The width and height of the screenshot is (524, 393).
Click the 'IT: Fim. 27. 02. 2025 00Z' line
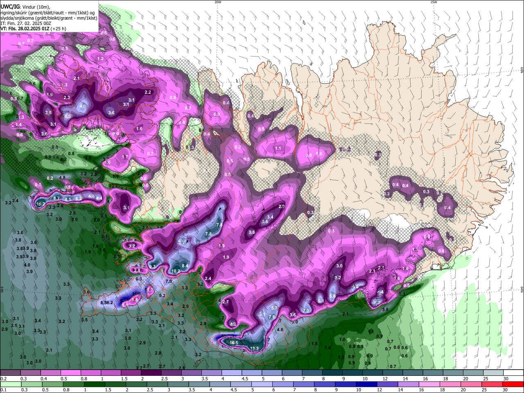25,23
